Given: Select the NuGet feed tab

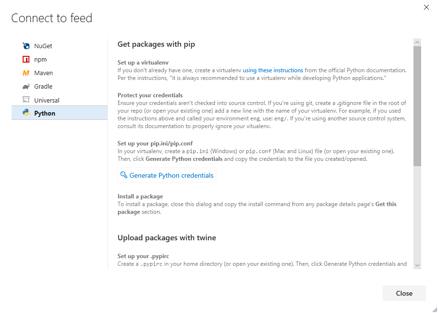Looking at the screenshot, I should point(43,46).
